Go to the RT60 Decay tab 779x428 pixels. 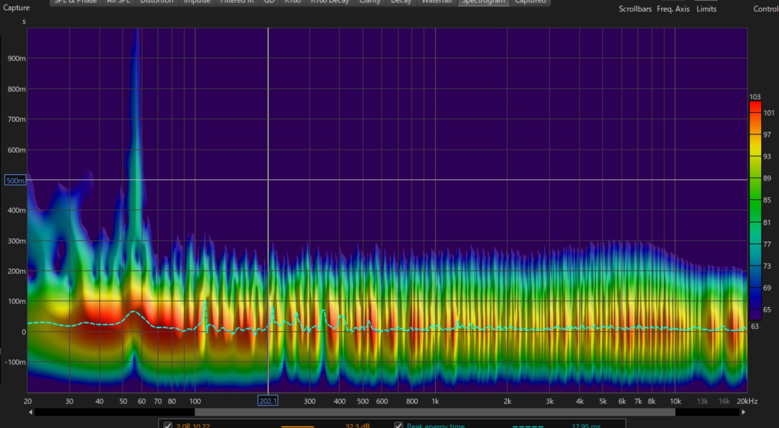coord(329,2)
